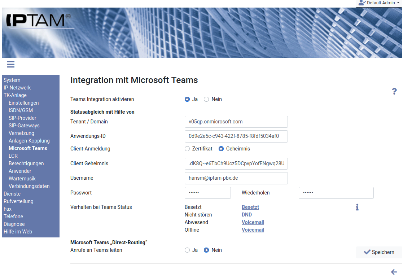This screenshot has height=280, width=412.
Task: Click the user avatar icon at top
Action: 362,3
